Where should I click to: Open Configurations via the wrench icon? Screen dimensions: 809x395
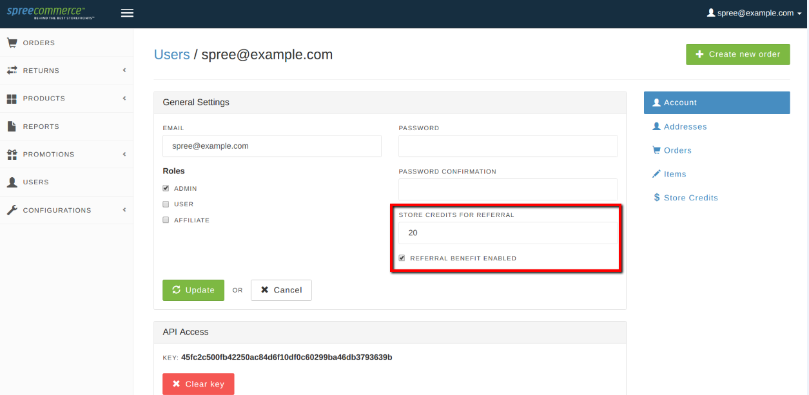[x=12, y=209]
